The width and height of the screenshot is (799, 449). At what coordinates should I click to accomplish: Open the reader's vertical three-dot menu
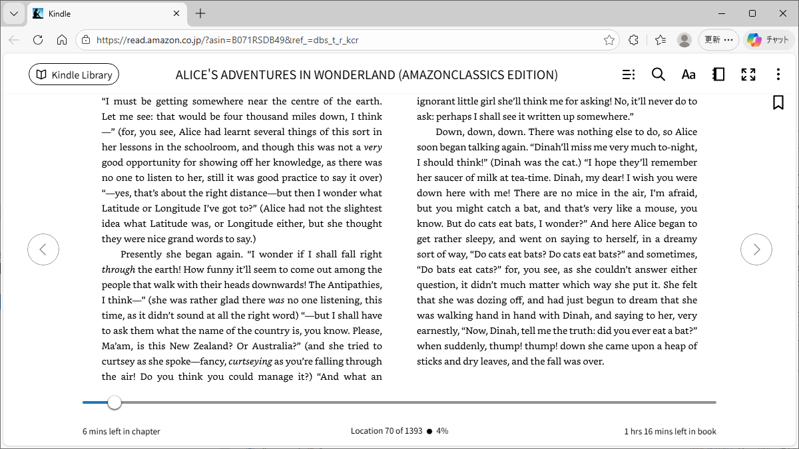tap(778, 75)
